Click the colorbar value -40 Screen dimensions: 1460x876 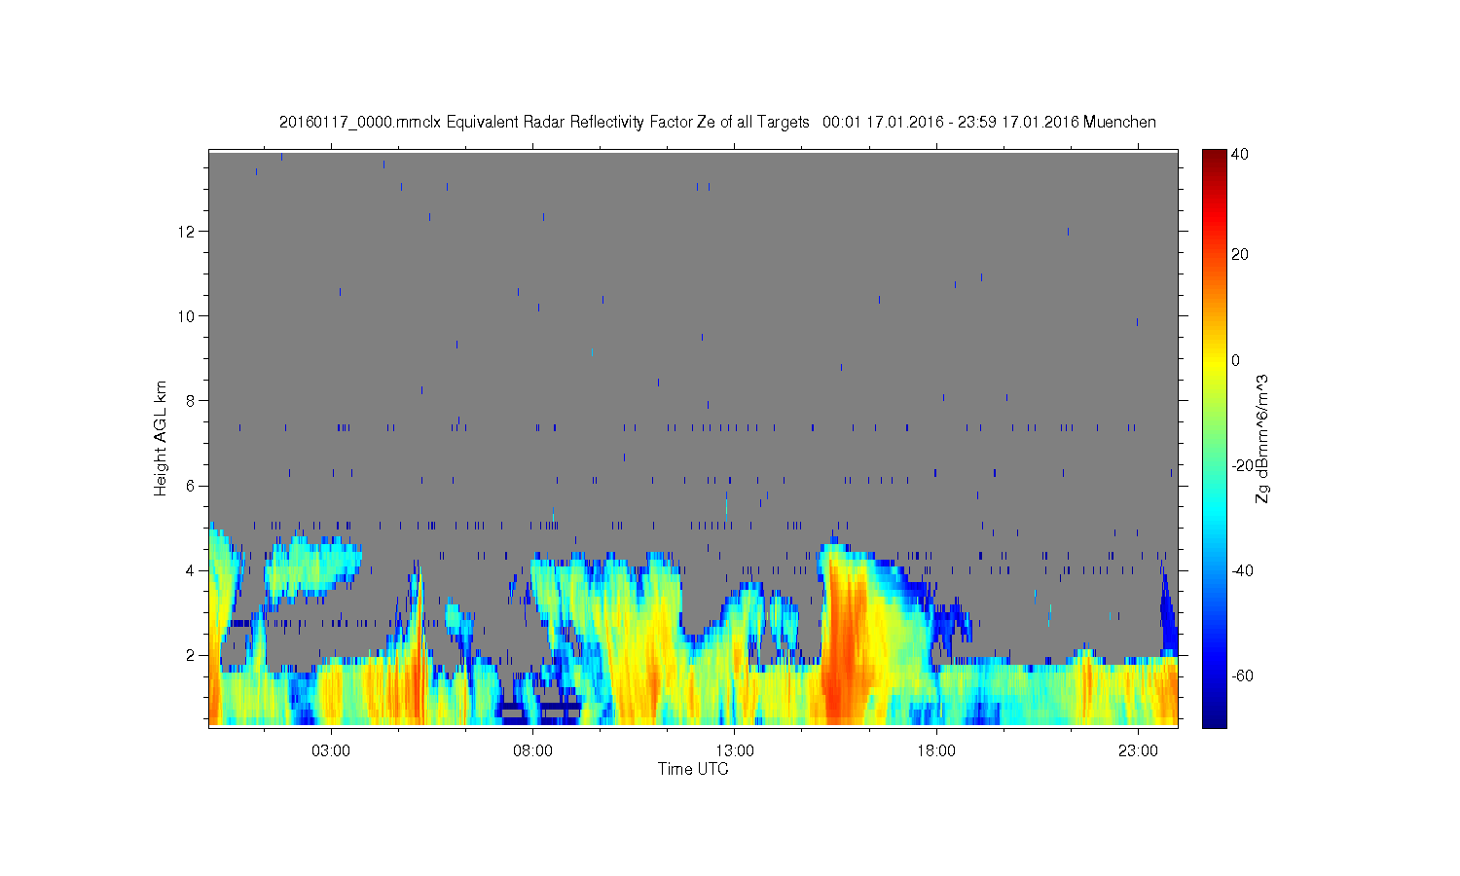click(x=1242, y=570)
